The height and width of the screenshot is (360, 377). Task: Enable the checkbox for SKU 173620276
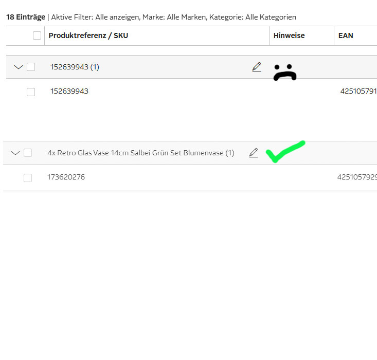pyautogui.click(x=28, y=177)
